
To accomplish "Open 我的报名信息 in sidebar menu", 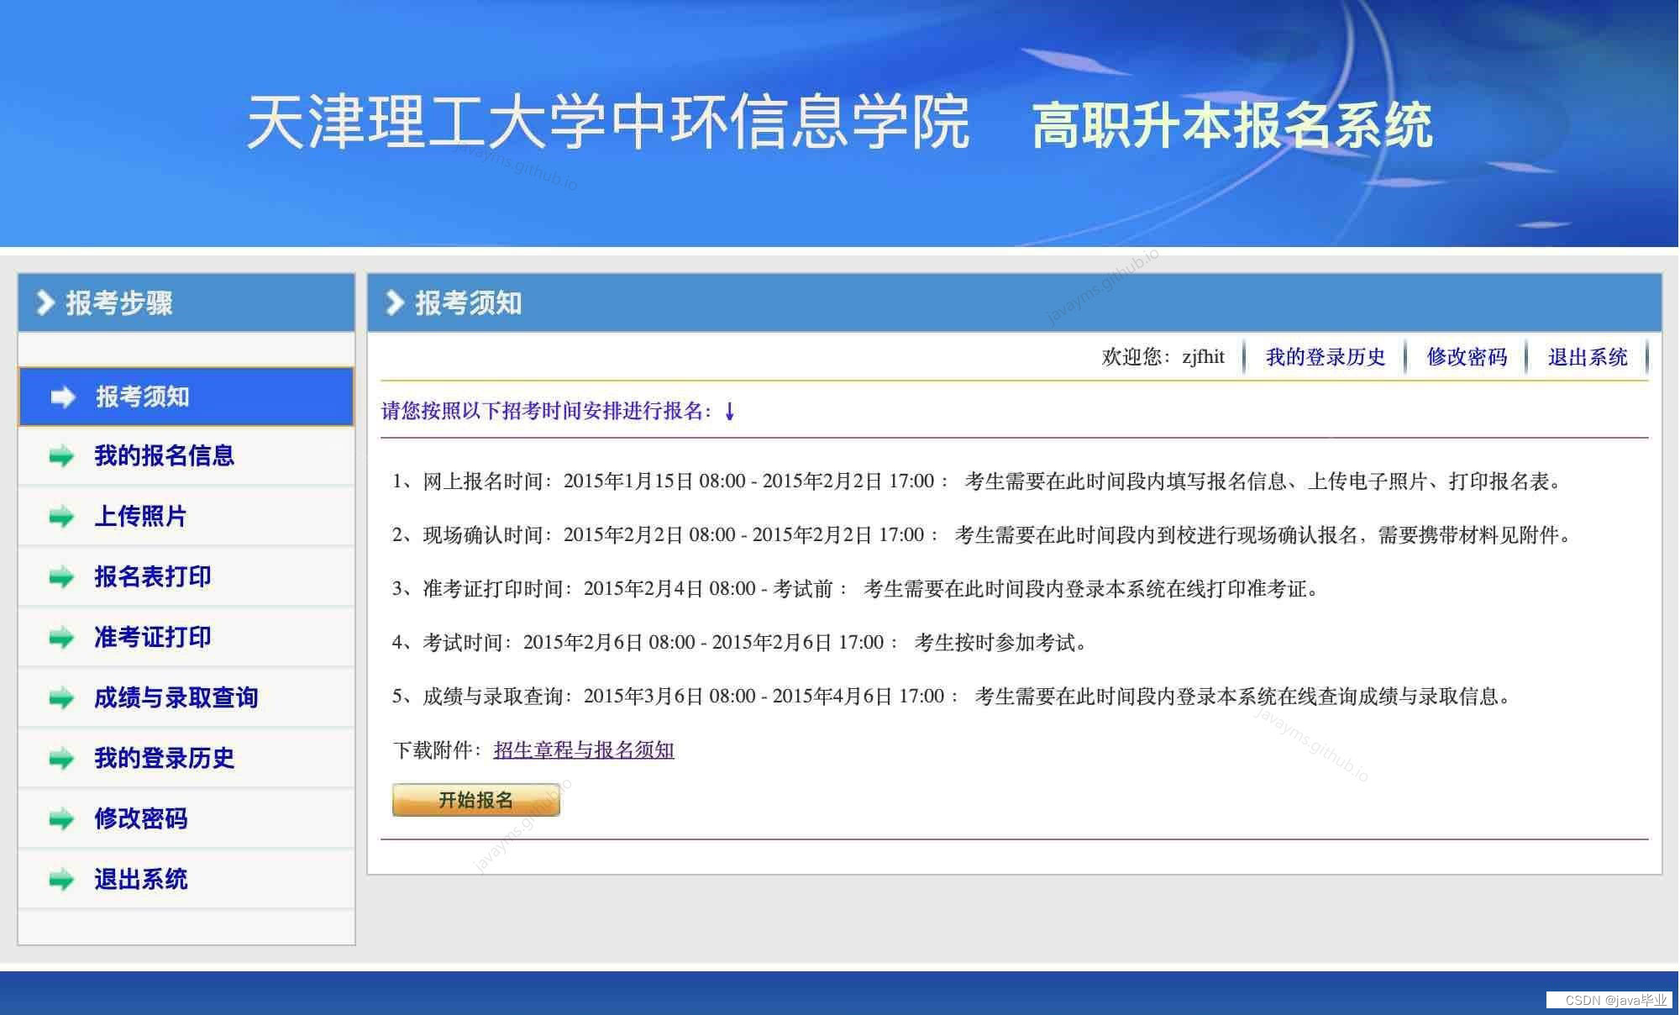I will click(164, 456).
